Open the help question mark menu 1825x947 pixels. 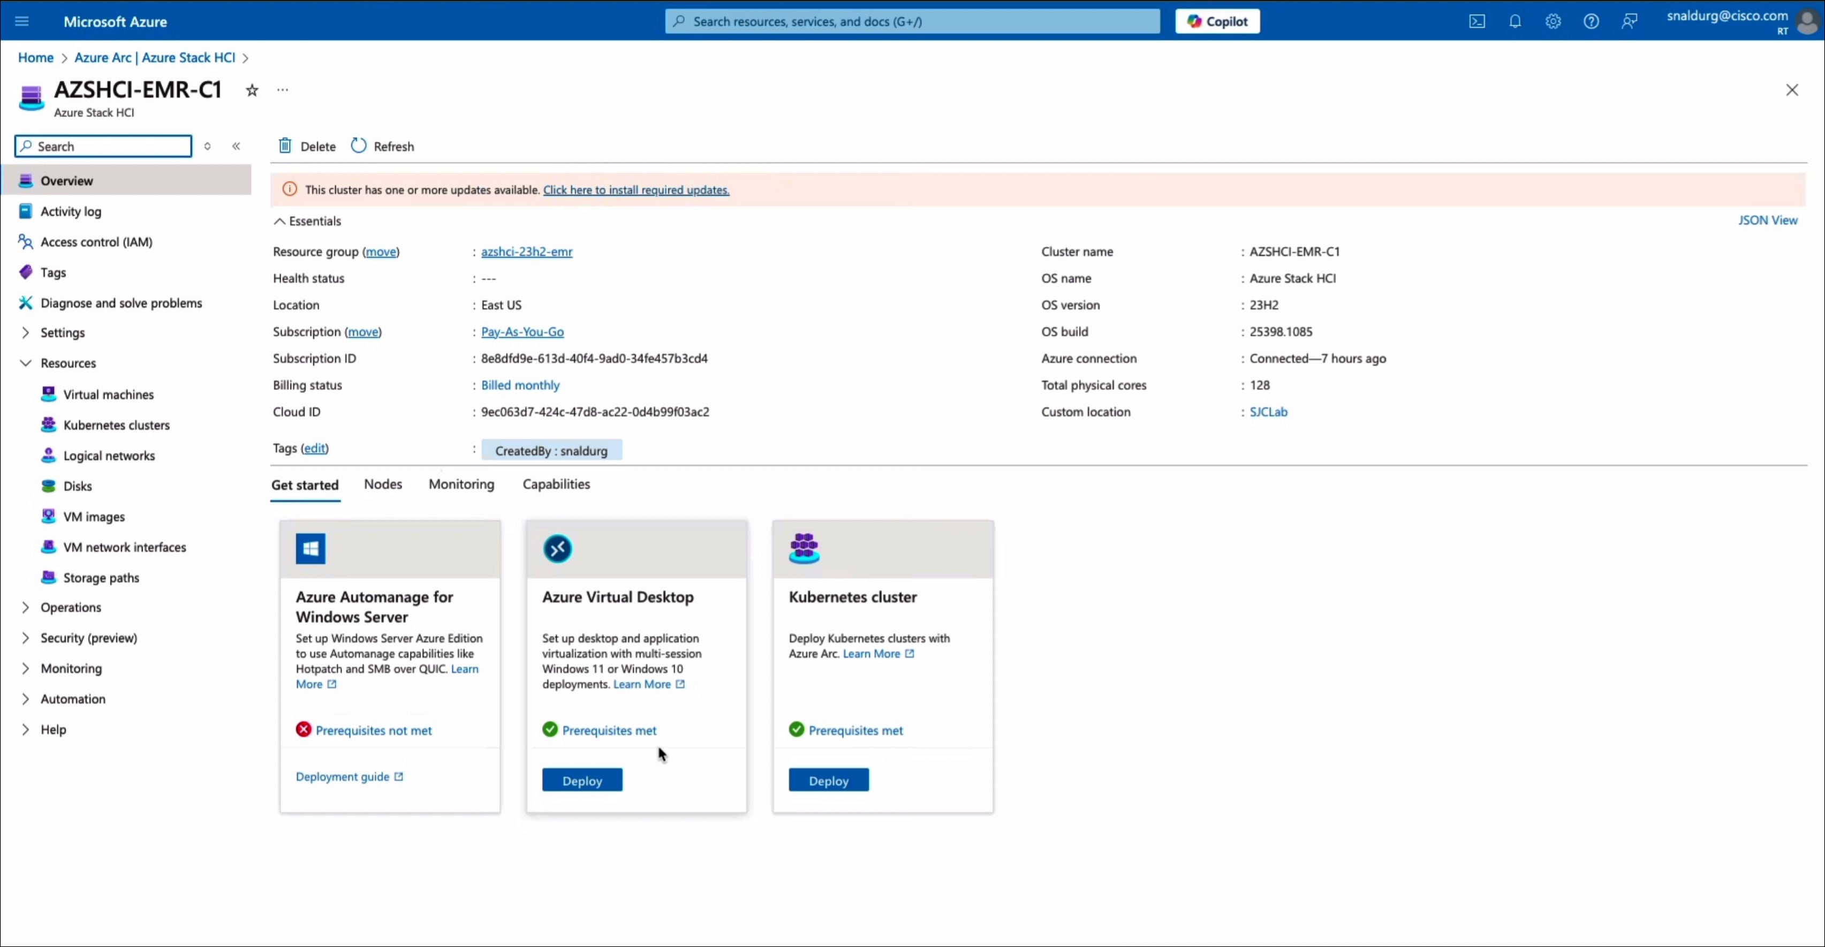[x=1591, y=21]
